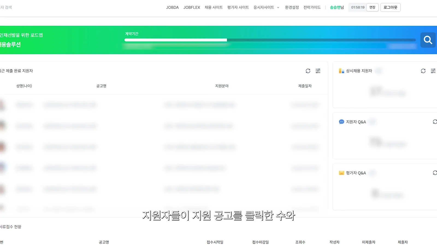The image size is (437, 245).
Task: Click the 상시채용 지원자 panel title
Action: [359, 71]
